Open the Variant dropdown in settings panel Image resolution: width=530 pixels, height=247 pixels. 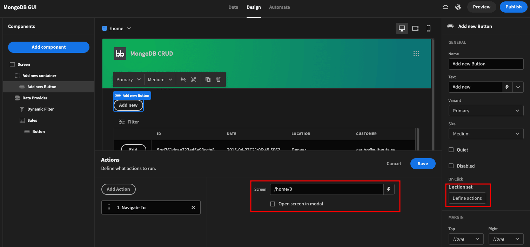click(x=486, y=111)
